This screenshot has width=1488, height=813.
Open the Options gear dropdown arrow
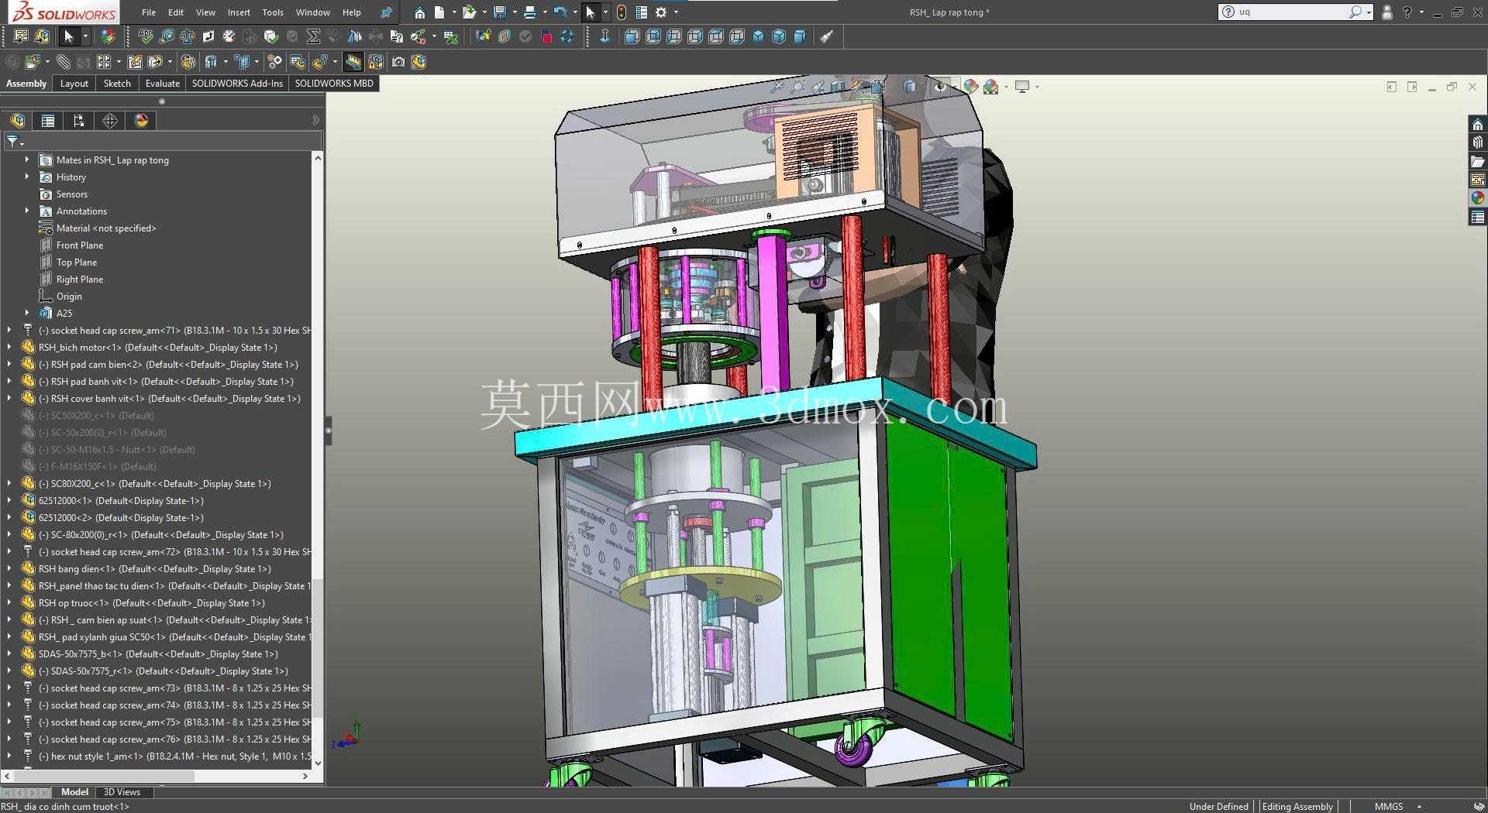tap(676, 12)
